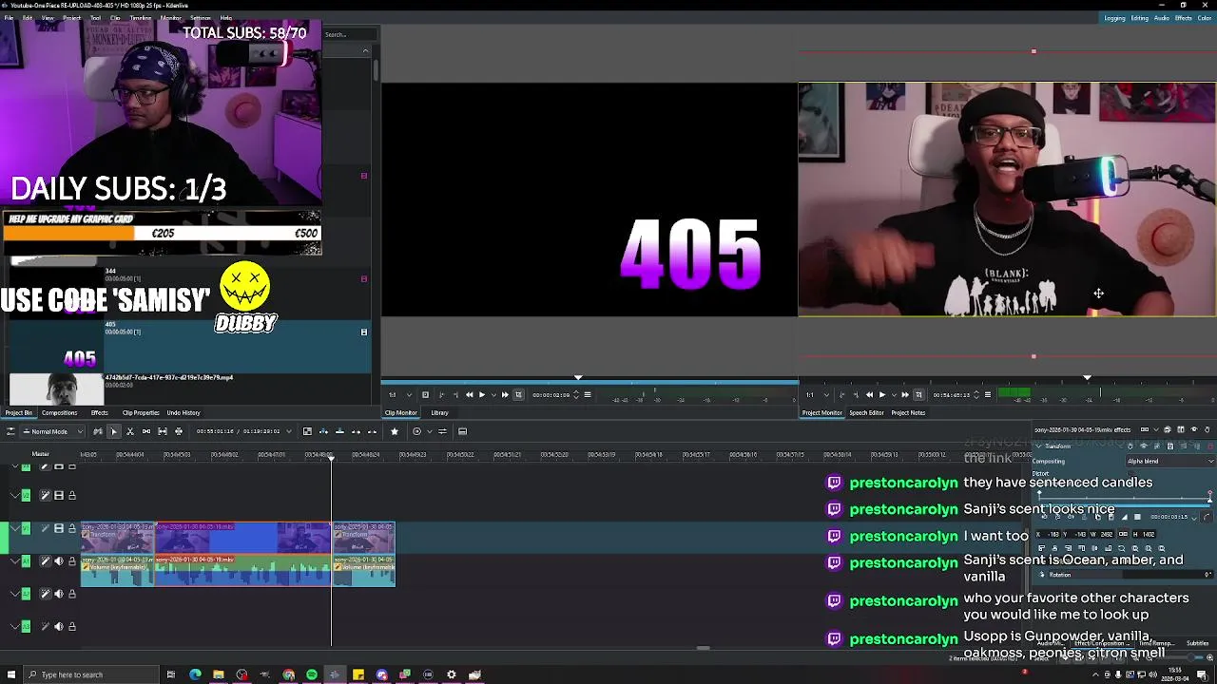Toggle the lock on track V2

[71, 495]
